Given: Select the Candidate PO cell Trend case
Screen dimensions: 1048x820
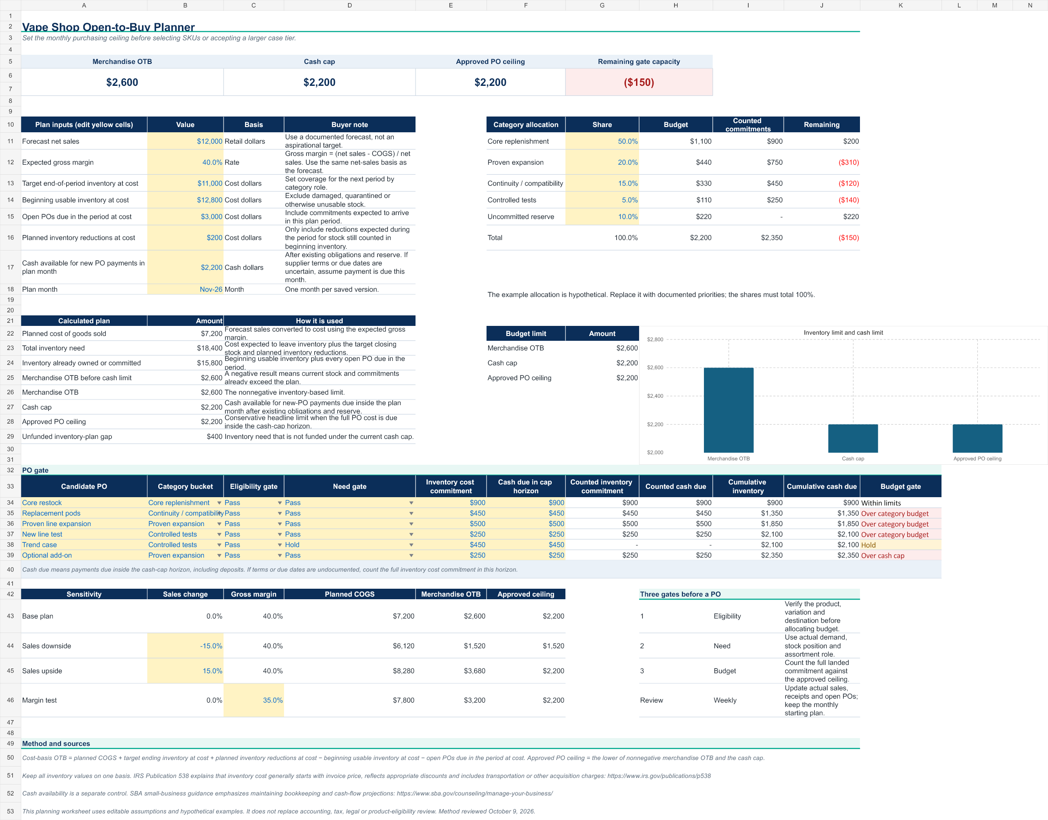Looking at the screenshot, I should [84, 545].
